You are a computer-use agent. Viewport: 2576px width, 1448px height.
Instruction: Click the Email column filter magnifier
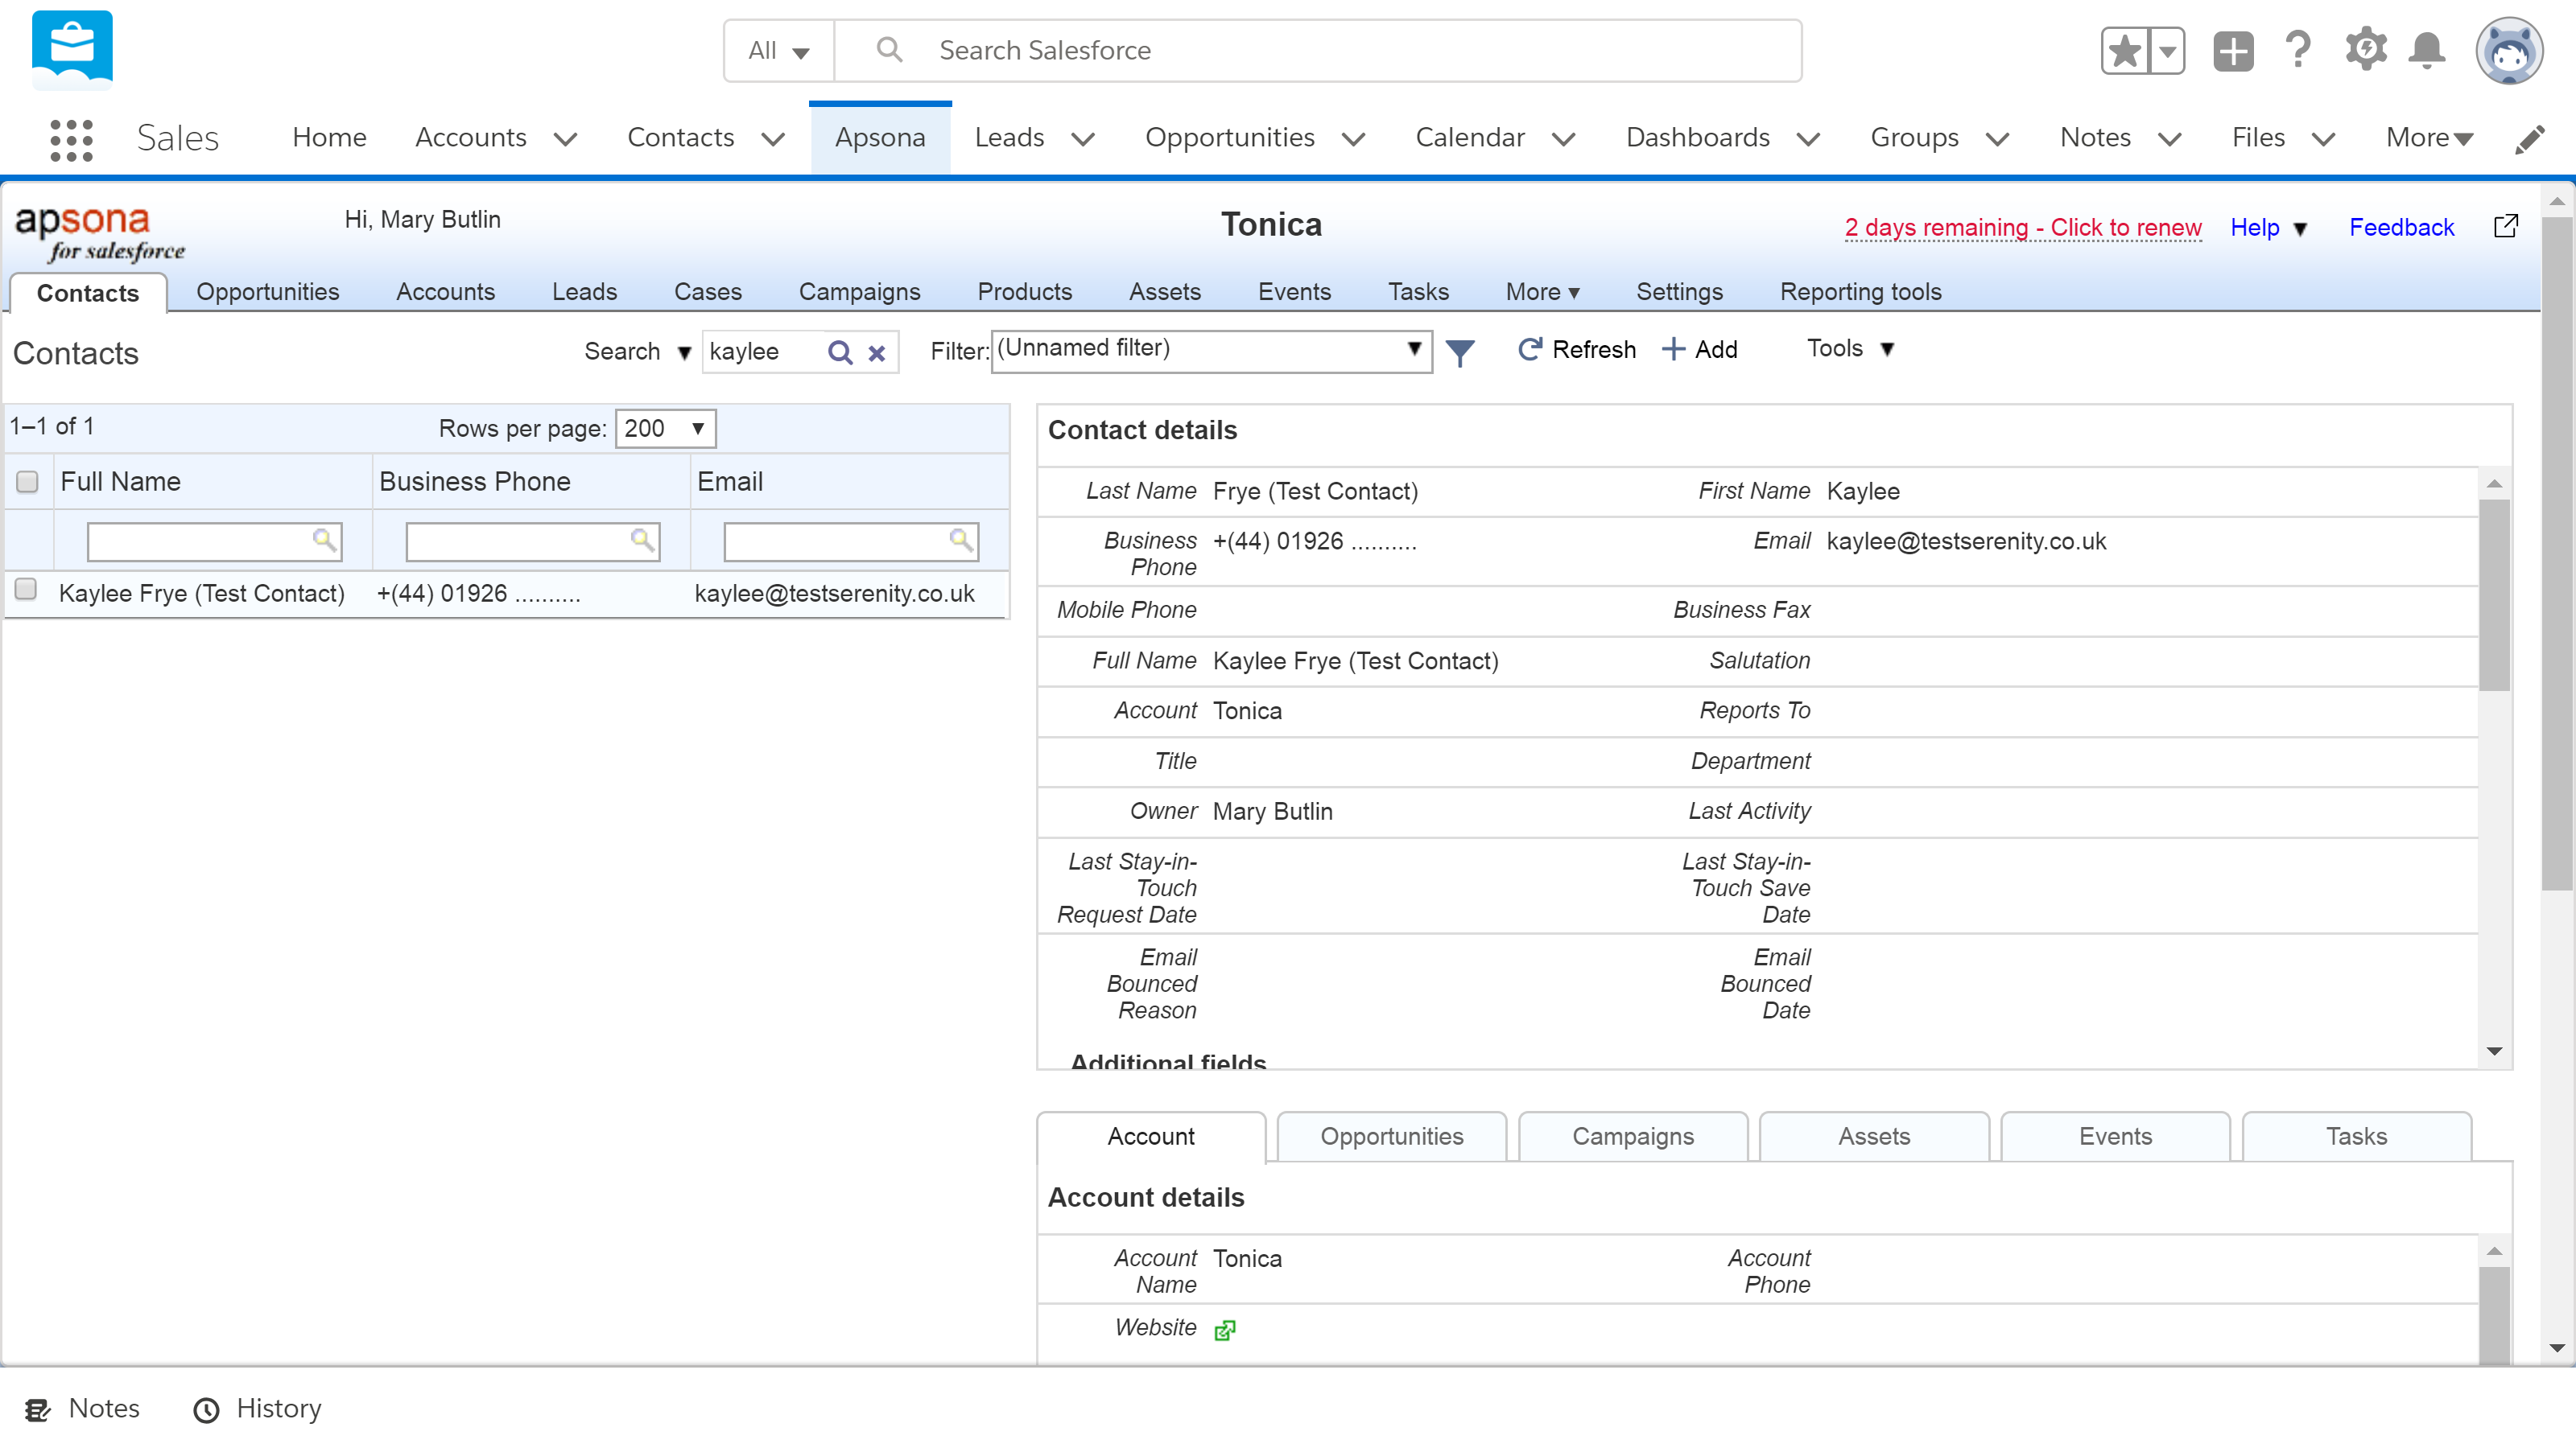click(x=961, y=540)
